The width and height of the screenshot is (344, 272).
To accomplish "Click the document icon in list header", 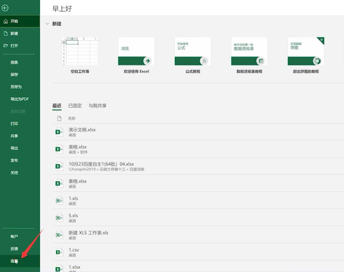I will click(x=59, y=118).
